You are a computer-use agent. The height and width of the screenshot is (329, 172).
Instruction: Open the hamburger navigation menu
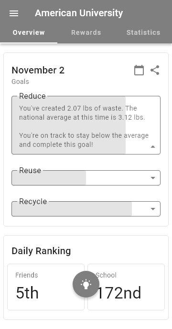coord(14,13)
